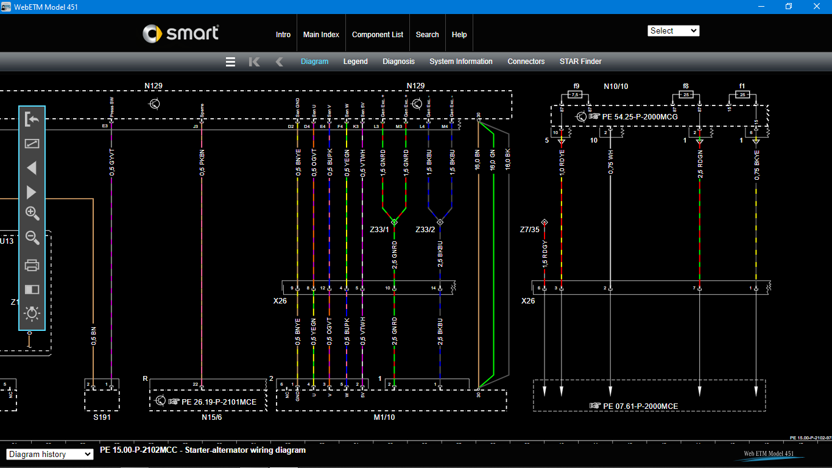The width and height of the screenshot is (832, 468).
Task: Click the component symbol right of N129
Action: 417,104
